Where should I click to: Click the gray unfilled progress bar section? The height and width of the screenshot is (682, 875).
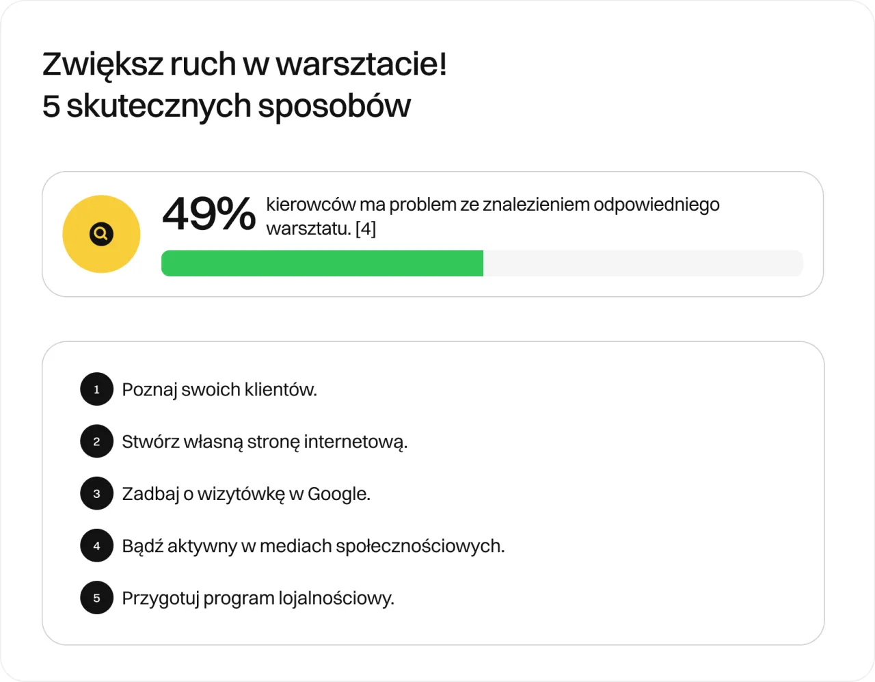[643, 263]
